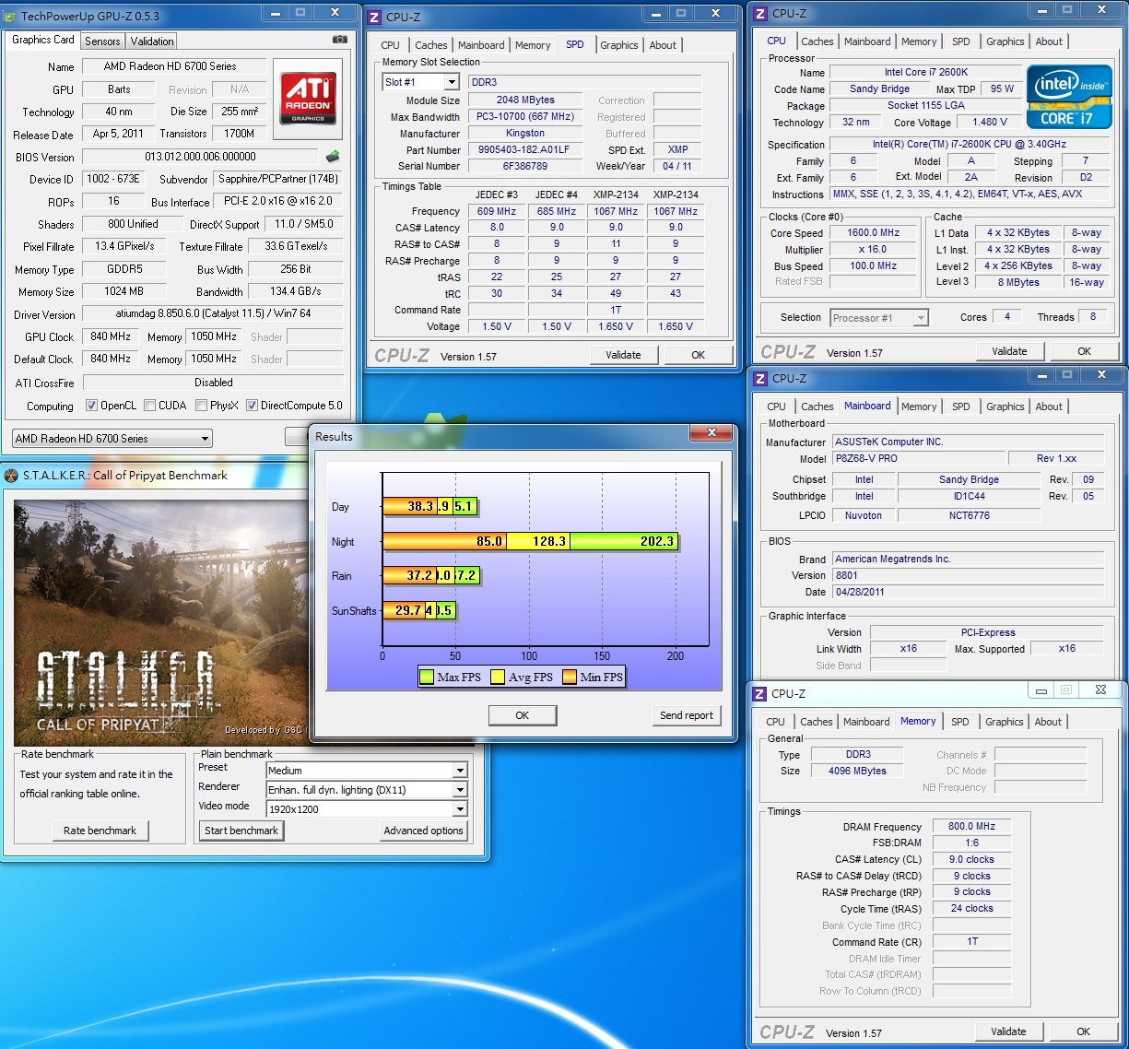Click the green Max FPS legend swatch
The image size is (1129, 1049).
427,678
